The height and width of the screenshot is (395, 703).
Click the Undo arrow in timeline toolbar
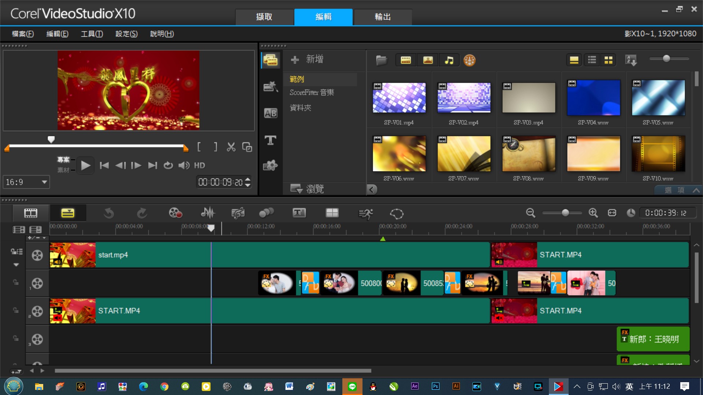(x=109, y=213)
